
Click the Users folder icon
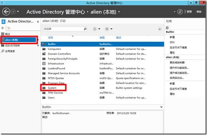coord(44,98)
